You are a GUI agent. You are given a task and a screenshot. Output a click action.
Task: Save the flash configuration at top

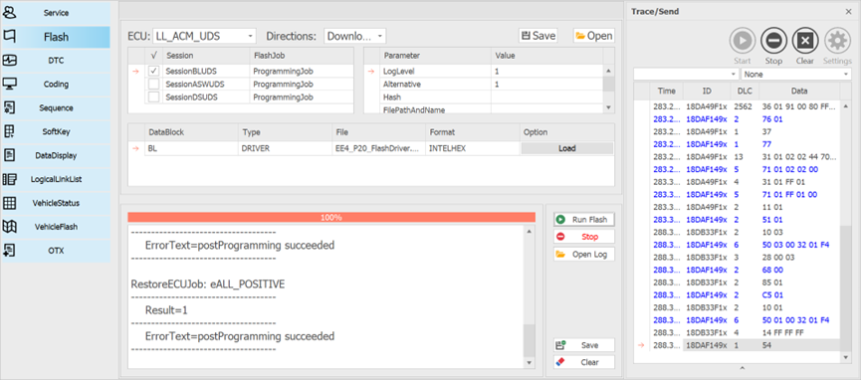[538, 36]
